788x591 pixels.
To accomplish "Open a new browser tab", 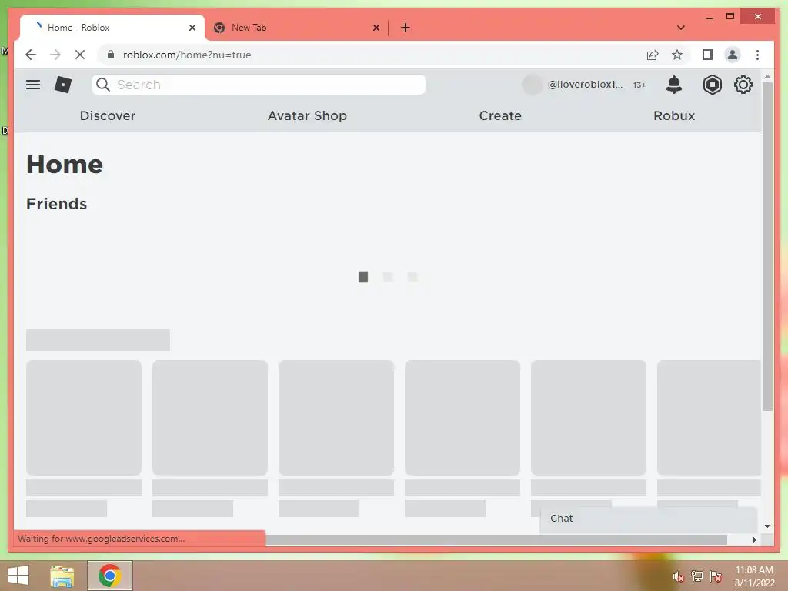I will 406,28.
